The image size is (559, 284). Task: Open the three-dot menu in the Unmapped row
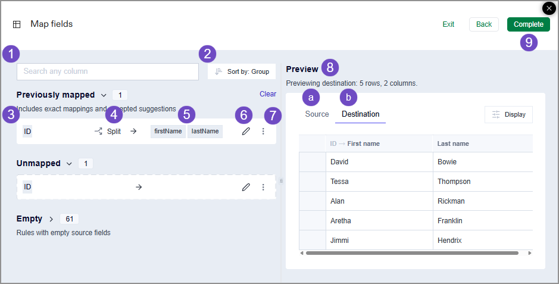263,187
